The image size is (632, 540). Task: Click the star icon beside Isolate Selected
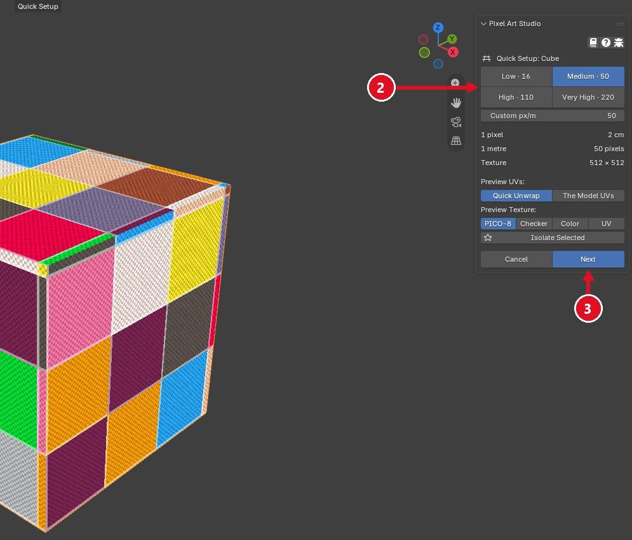[488, 238]
